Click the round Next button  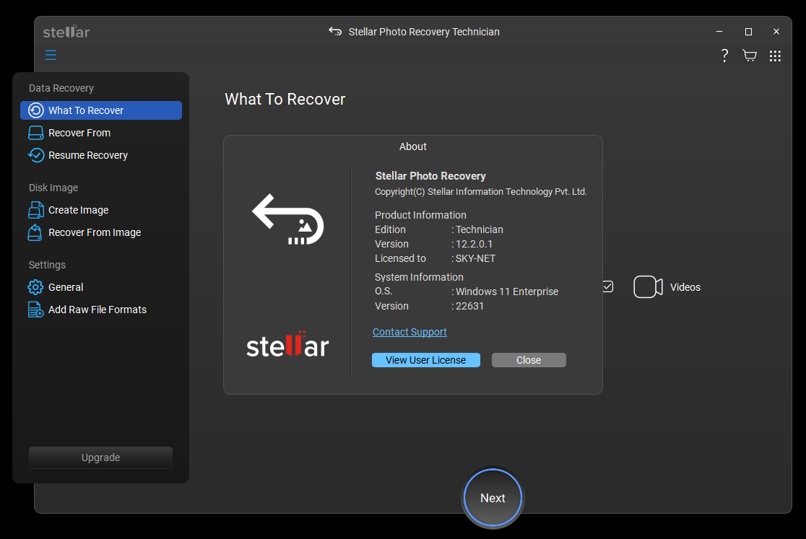(x=493, y=498)
